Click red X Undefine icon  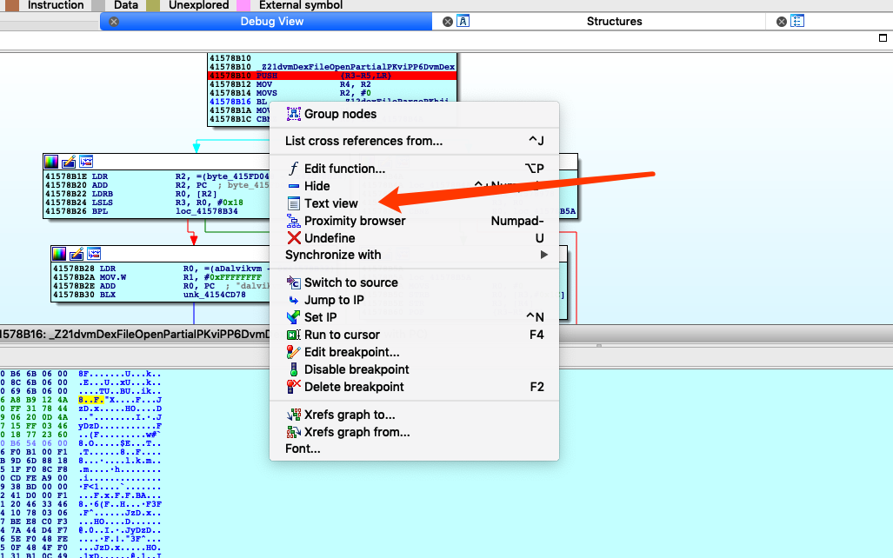point(293,238)
